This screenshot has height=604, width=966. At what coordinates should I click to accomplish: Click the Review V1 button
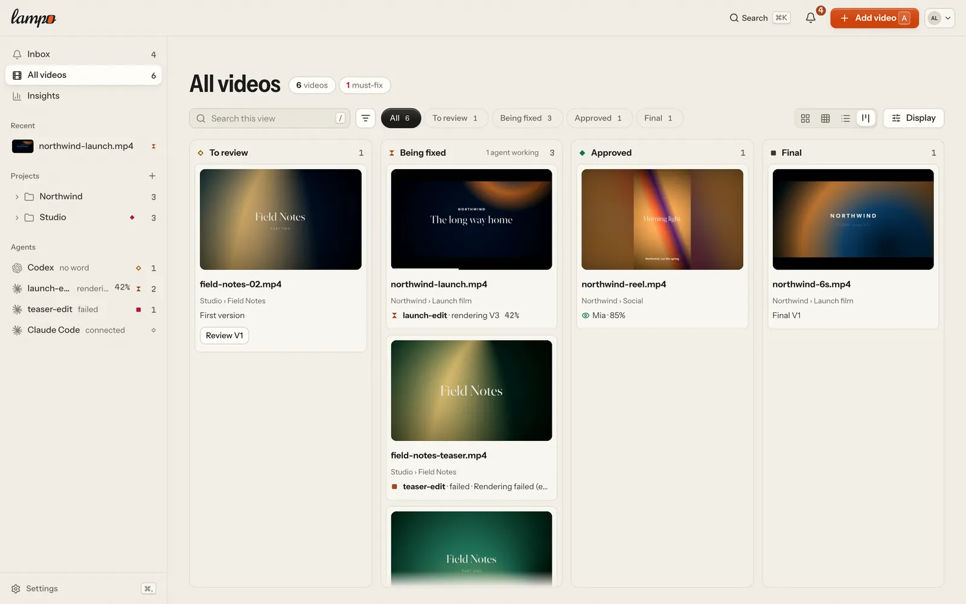pyautogui.click(x=225, y=335)
